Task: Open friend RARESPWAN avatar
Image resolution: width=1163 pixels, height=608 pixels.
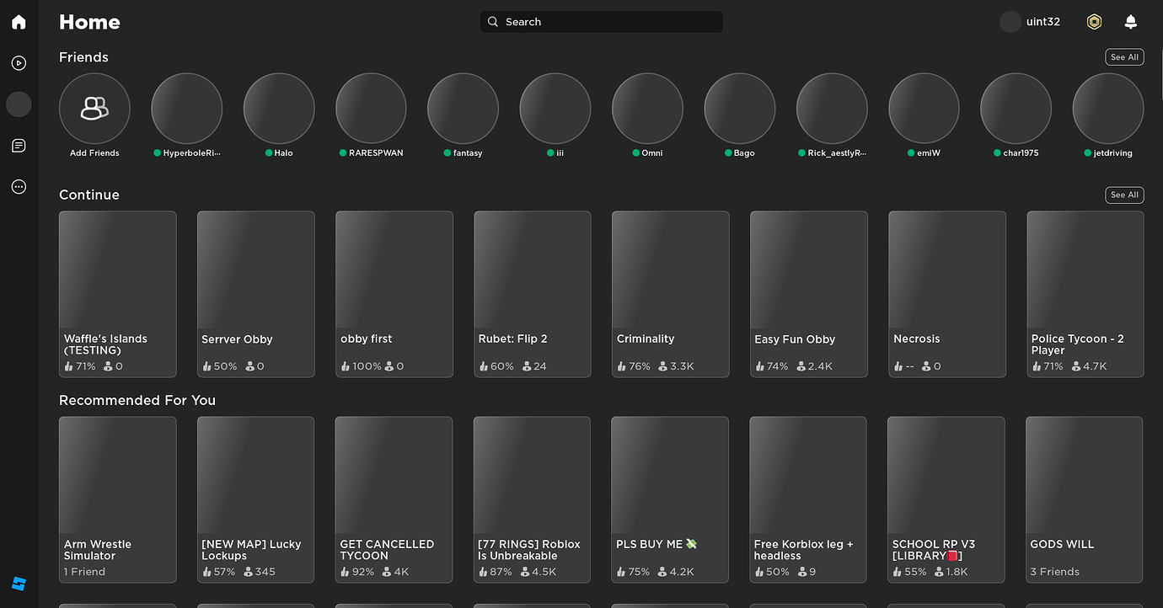Action: click(371, 109)
